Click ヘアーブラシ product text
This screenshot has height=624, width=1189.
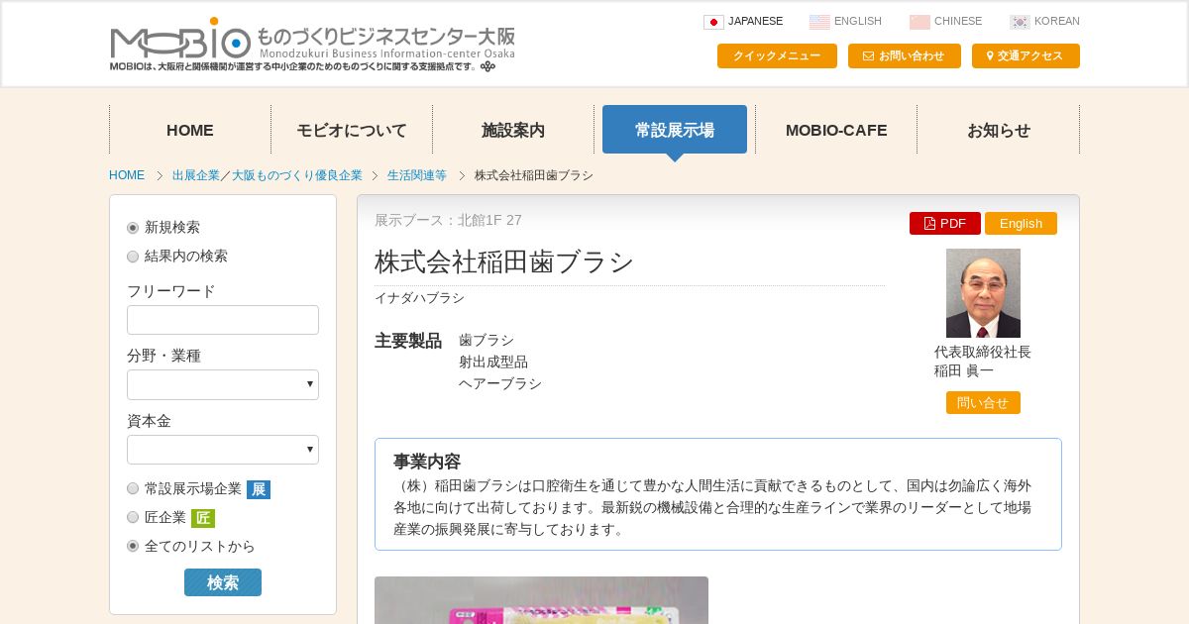500,383
